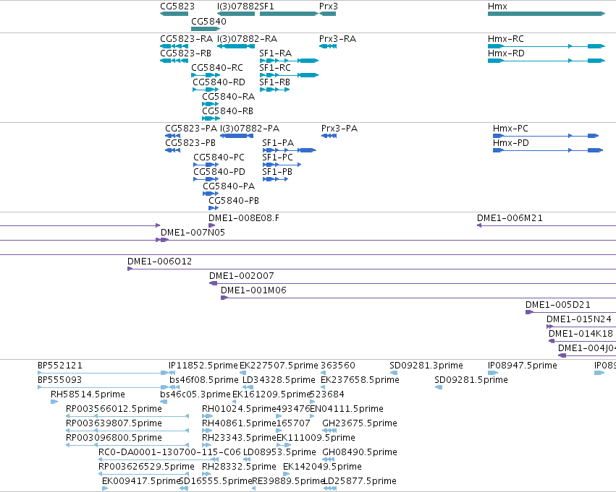Click the SF1-RA transcript

pos(289,61)
